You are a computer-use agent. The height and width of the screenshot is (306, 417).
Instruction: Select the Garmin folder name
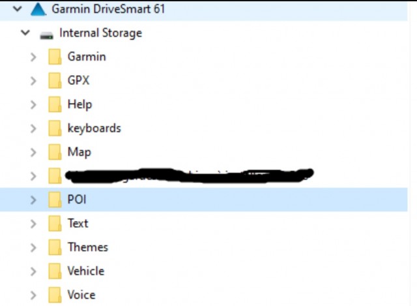pos(87,57)
